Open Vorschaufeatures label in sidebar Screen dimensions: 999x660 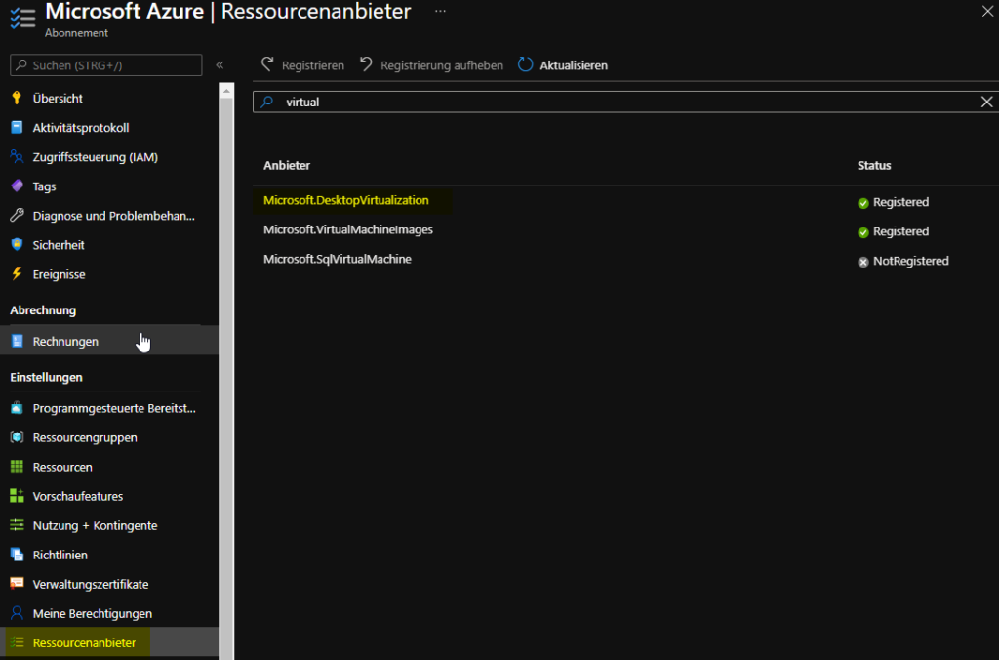[78, 496]
